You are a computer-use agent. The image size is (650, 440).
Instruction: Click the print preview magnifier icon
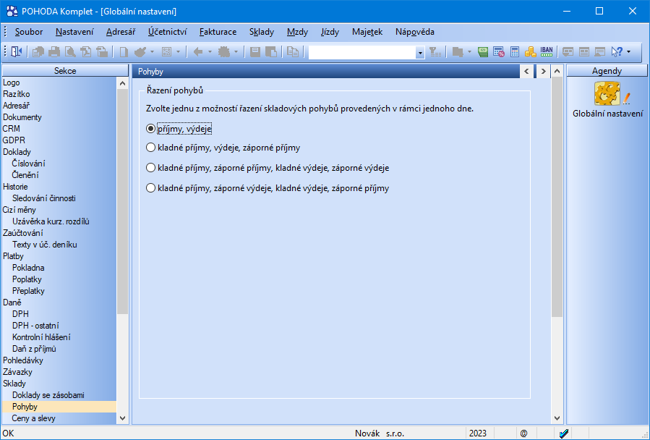point(70,52)
